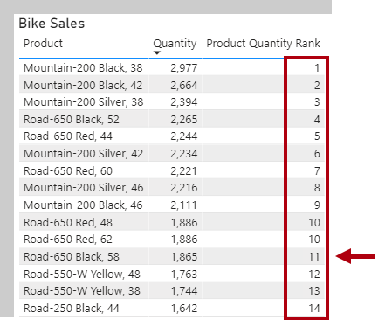Click quantity 1,744 for Road-550-W Yellow, 38

coord(184,291)
